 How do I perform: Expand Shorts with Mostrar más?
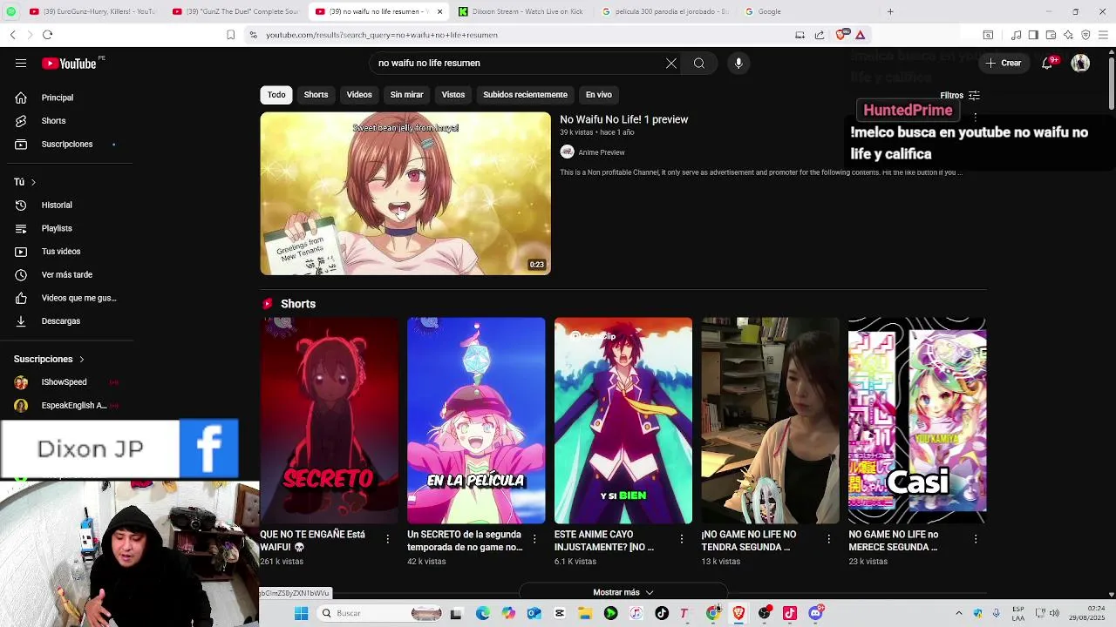coord(623,592)
